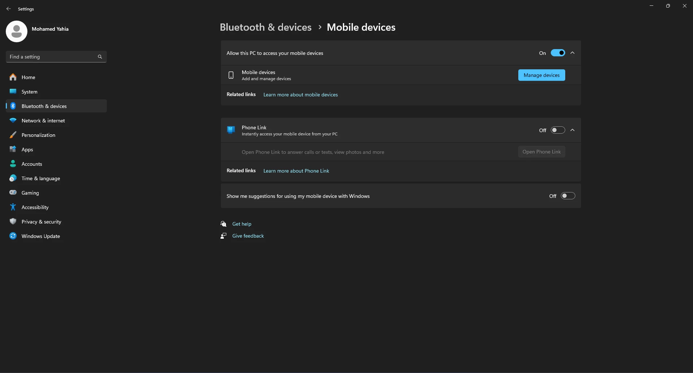Click the Bluetooth symbol icon in sidebar

click(13, 106)
